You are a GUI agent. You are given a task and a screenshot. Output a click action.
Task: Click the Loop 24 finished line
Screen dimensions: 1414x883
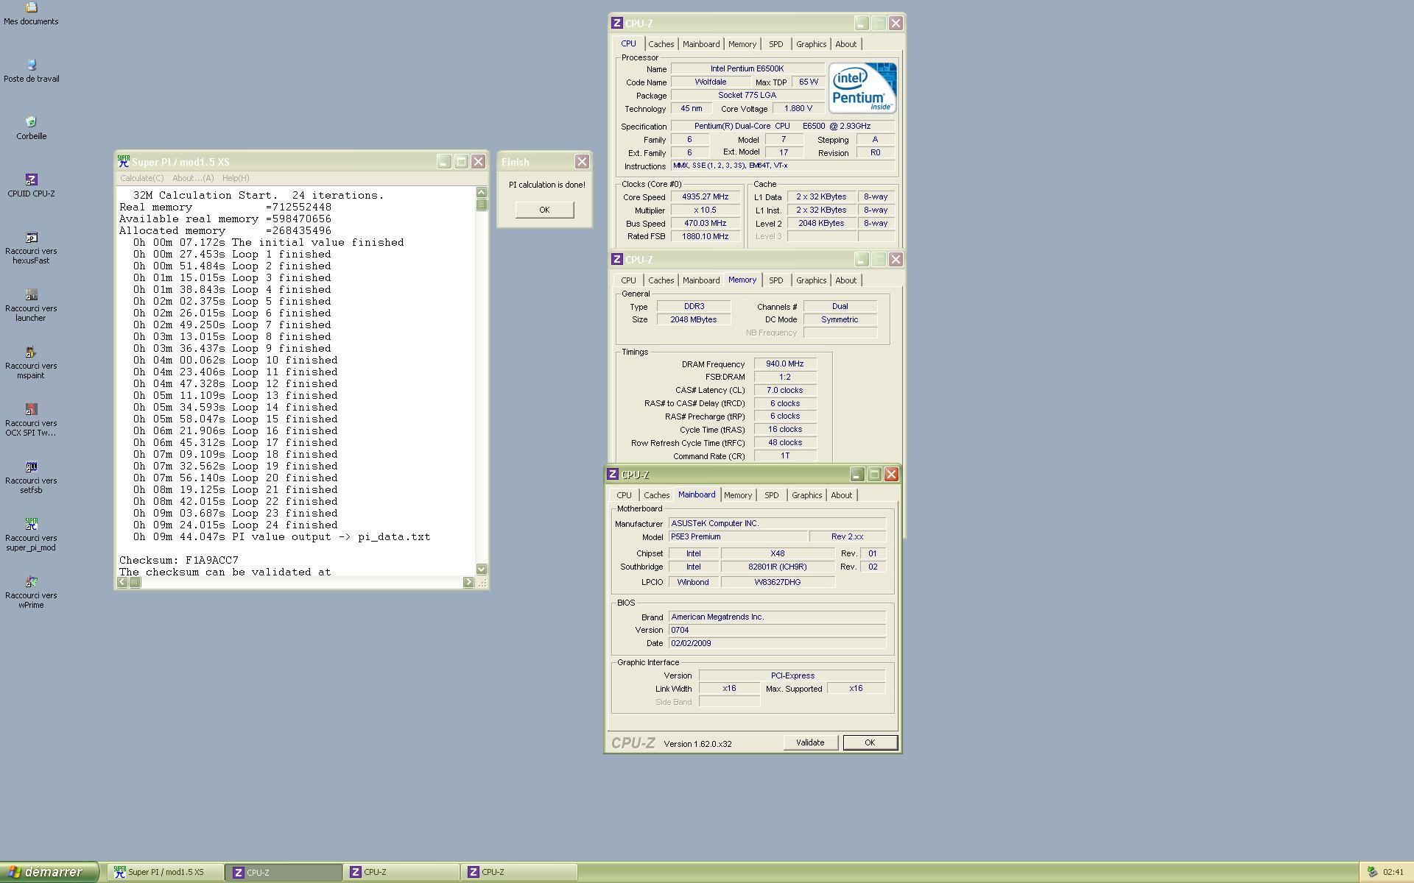pyautogui.click(x=236, y=525)
